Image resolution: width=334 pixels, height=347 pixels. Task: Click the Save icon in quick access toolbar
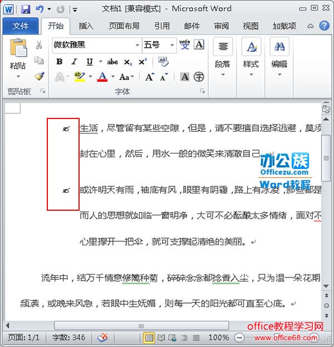[26, 9]
